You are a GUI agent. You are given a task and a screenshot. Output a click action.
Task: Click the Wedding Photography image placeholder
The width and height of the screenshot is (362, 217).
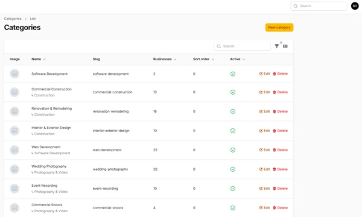point(14,169)
